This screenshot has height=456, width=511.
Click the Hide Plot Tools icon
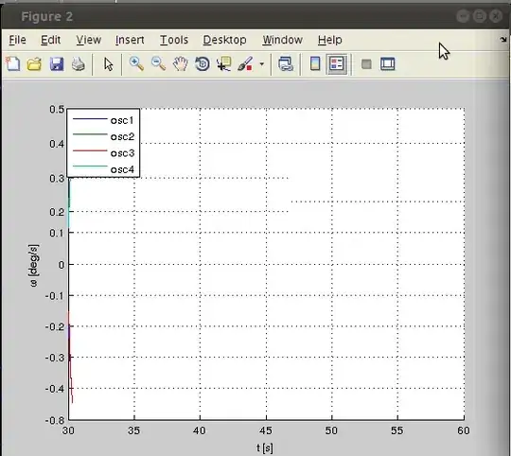pos(366,64)
